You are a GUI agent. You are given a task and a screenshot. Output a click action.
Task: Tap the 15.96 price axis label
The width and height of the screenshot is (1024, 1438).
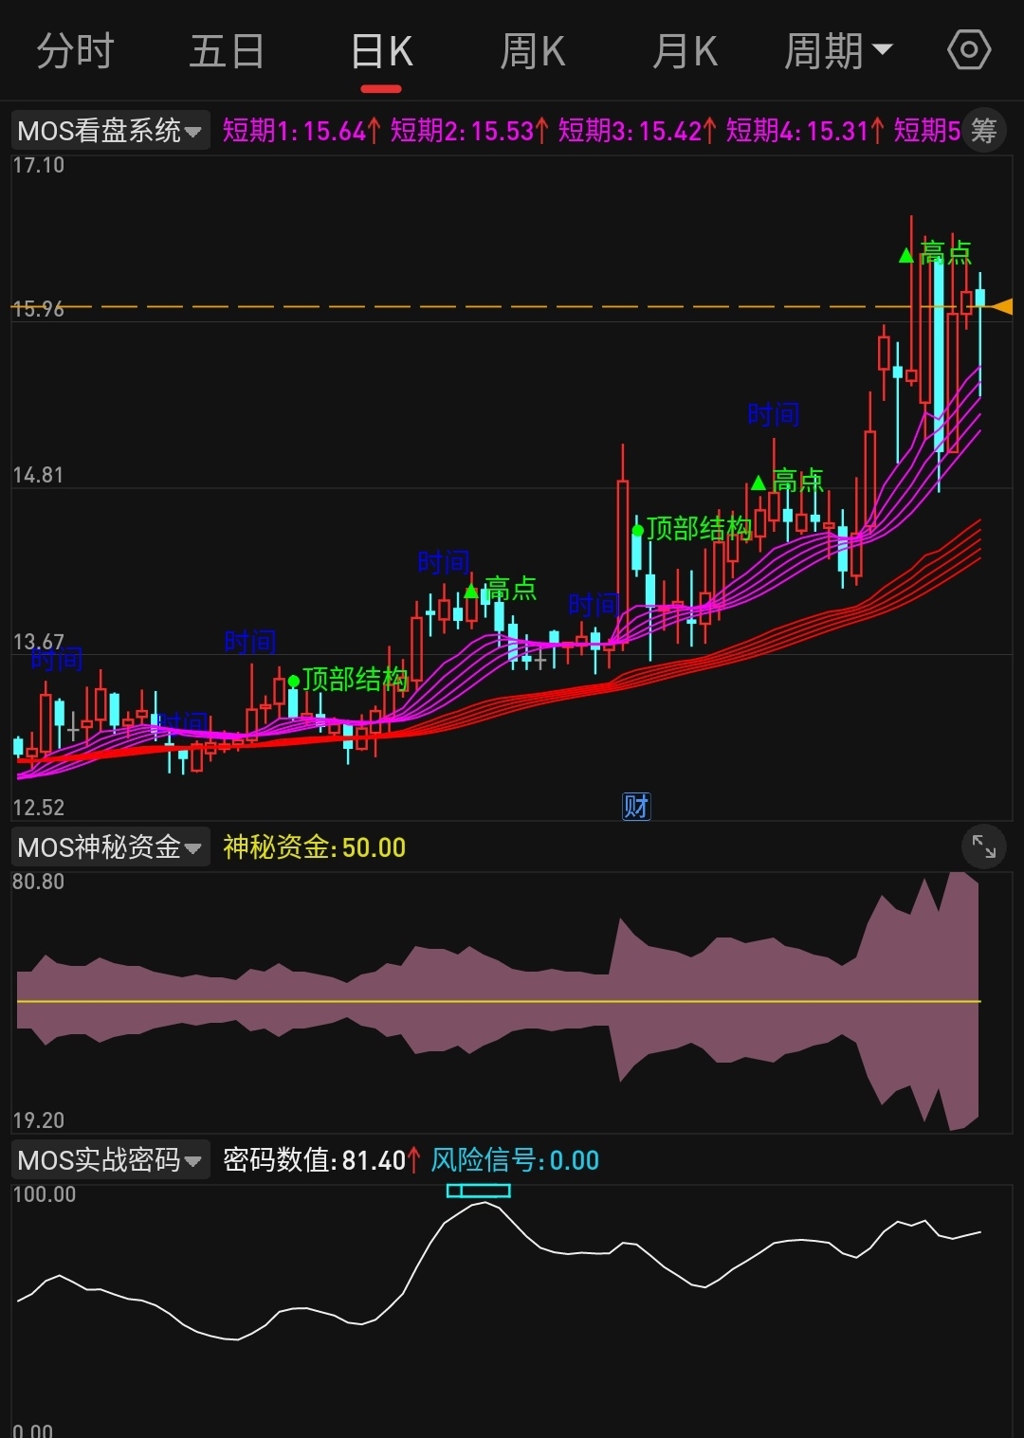(x=38, y=308)
